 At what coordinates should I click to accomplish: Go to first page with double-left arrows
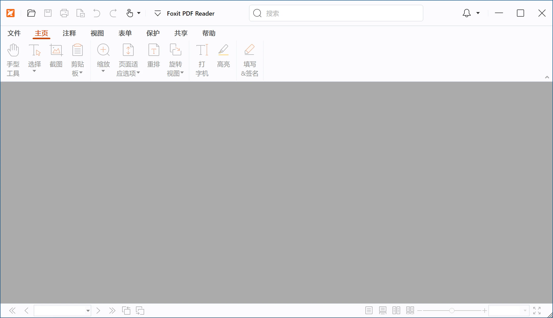[12, 311]
